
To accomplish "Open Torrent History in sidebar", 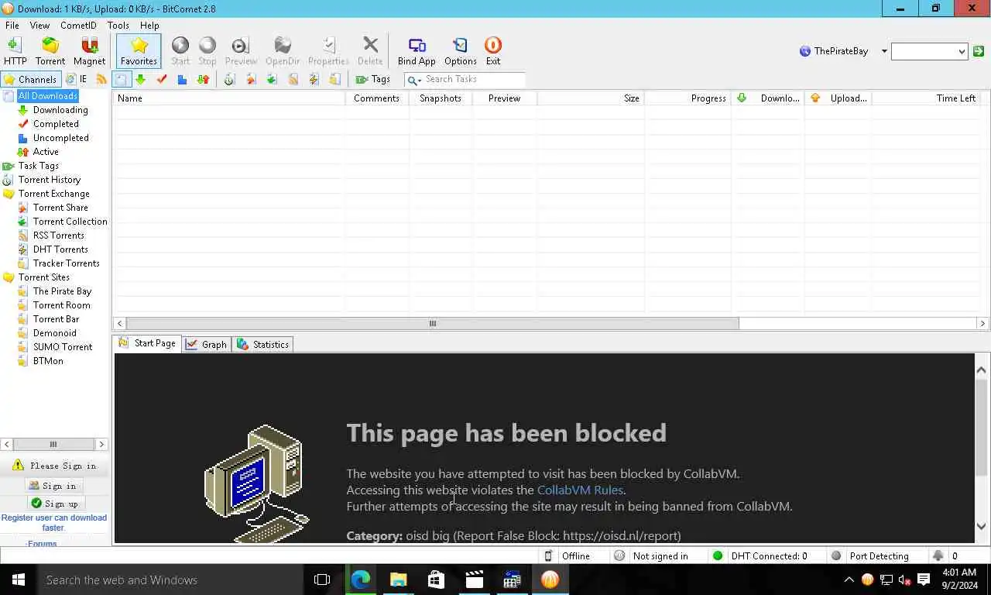I will 50,180.
